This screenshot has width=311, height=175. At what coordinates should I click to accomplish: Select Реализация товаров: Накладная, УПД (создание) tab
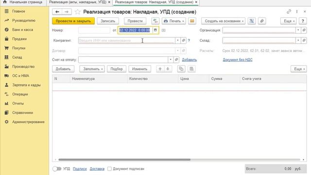click(154, 2)
